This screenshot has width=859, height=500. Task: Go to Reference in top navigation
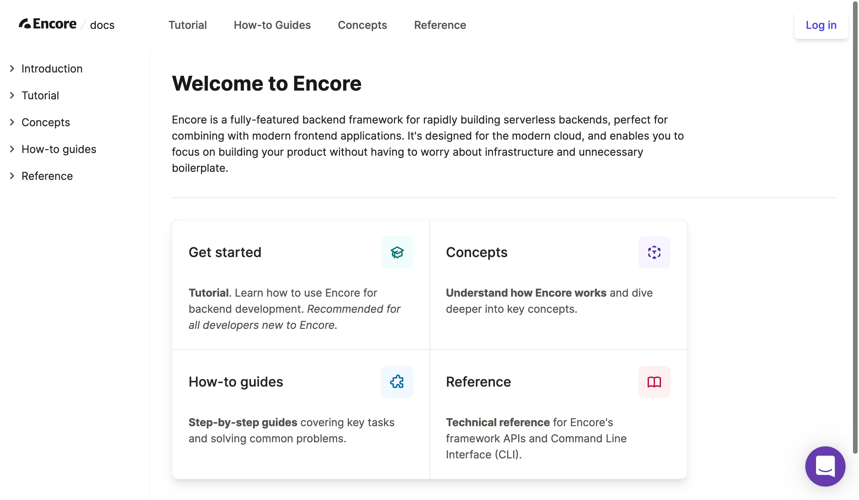(440, 25)
